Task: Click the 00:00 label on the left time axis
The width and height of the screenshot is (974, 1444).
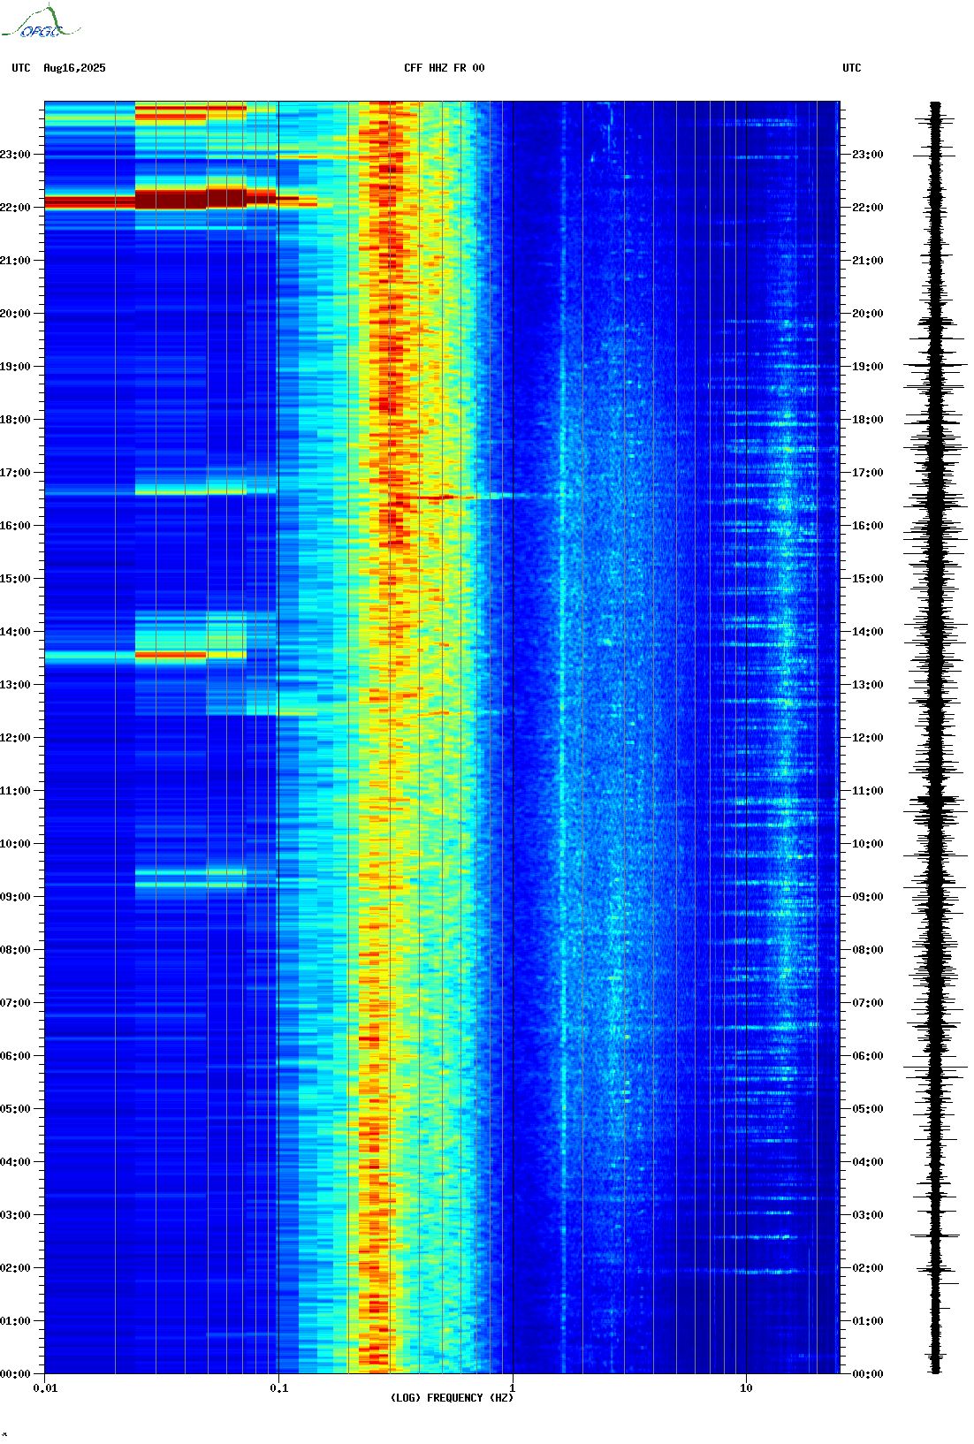Action: (15, 1374)
